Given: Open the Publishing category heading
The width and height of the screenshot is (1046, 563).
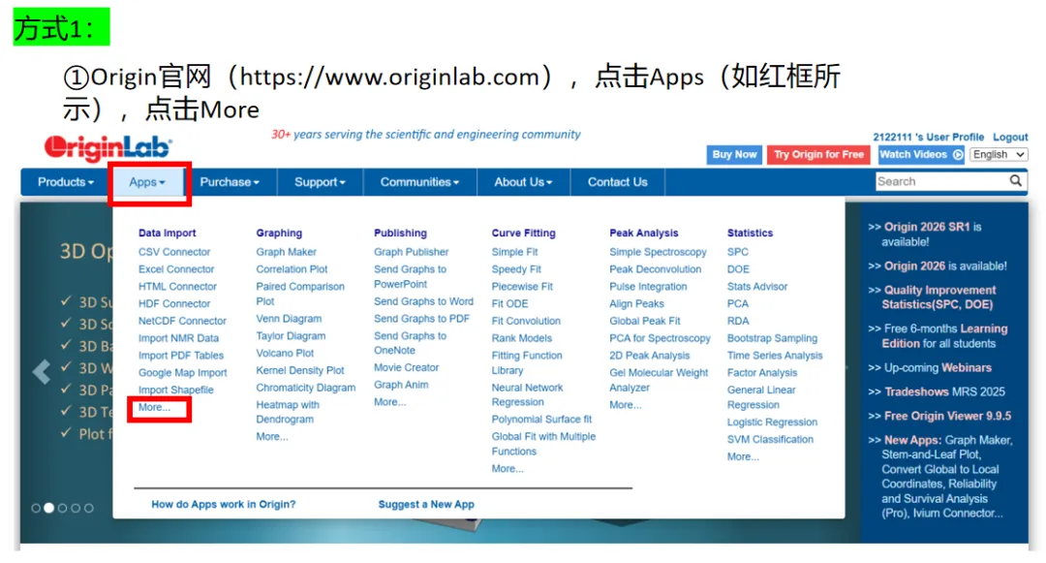Looking at the screenshot, I should coord(400,233).
